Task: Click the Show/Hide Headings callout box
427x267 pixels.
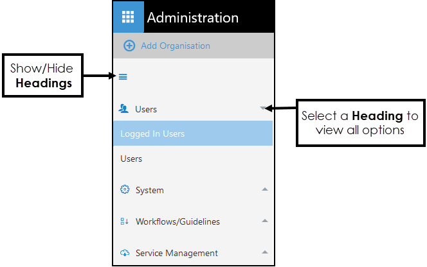Action: 43,75
